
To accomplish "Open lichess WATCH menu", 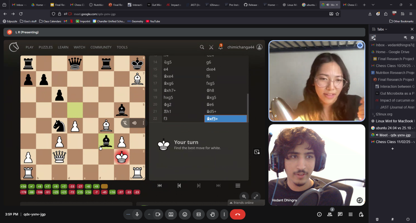I will pyautogui.click(x=79, y=47).
